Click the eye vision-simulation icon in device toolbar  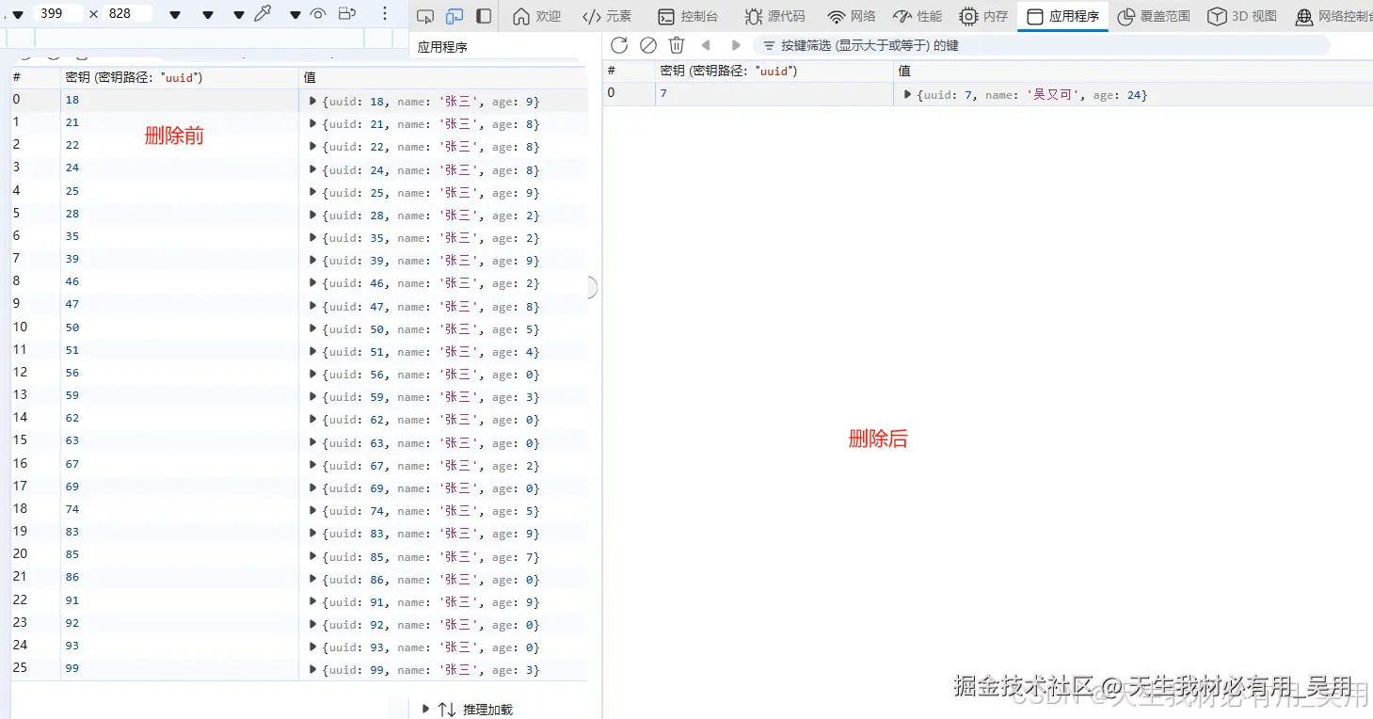[x=318, y=14]
